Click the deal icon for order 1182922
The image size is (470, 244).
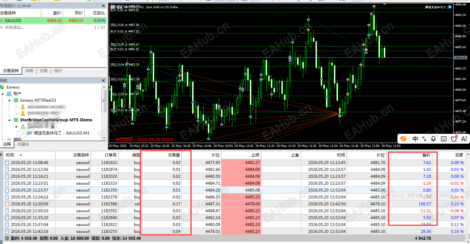[7, 224]
